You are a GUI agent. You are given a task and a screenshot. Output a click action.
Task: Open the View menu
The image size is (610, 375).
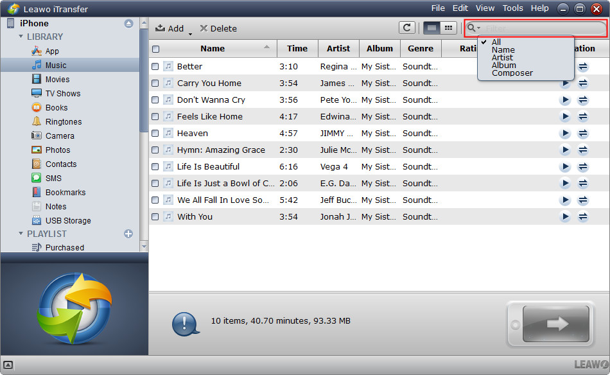tap(485, 8)
